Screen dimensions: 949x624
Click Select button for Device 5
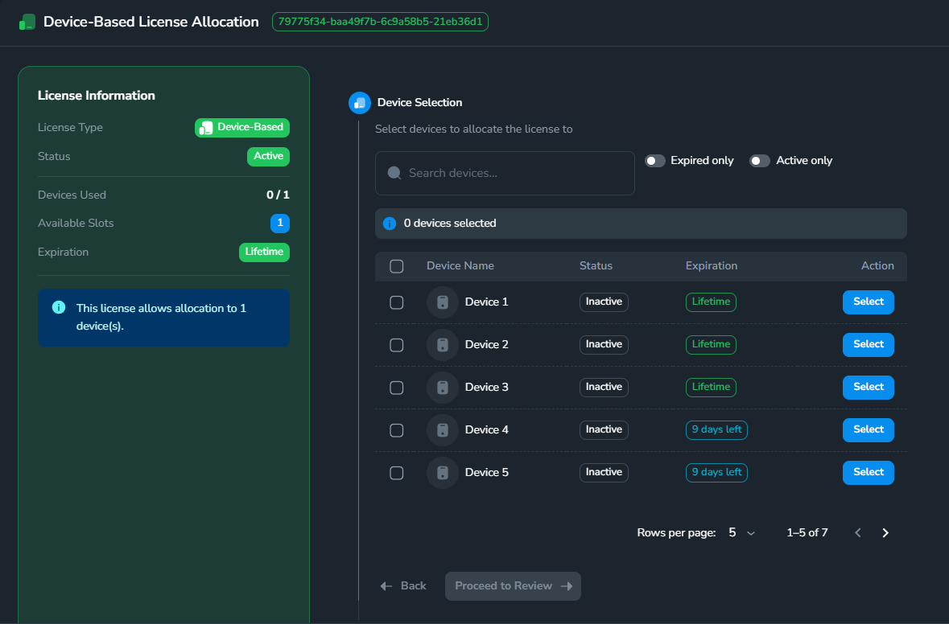click(x=868, y=472)
